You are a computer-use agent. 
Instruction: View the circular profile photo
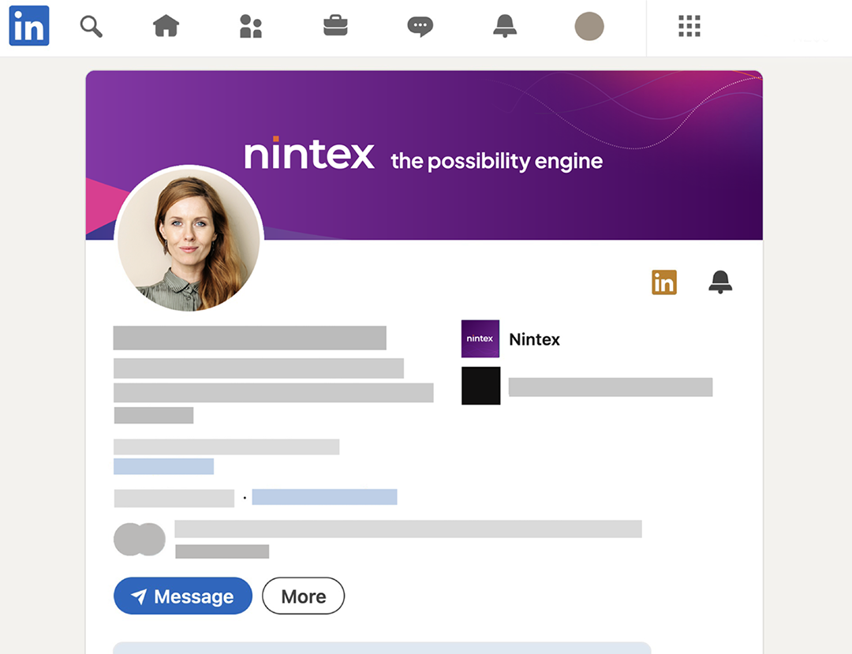coord(189,239)
